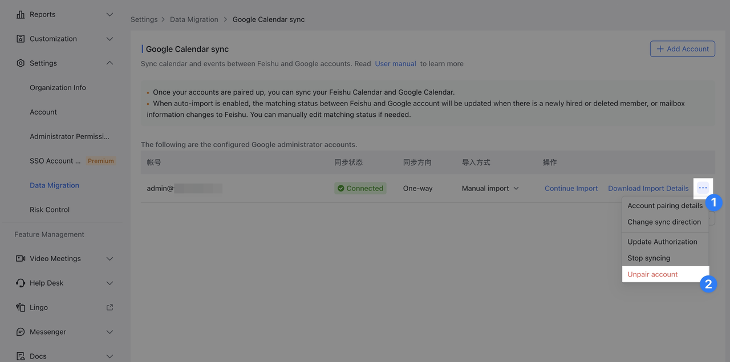Click the Customization sidebar icon
This screenshot has height=362, width=730.
(x=21, y=39)
